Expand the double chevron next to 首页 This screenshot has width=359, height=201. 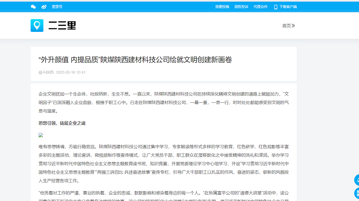[293, 26]
